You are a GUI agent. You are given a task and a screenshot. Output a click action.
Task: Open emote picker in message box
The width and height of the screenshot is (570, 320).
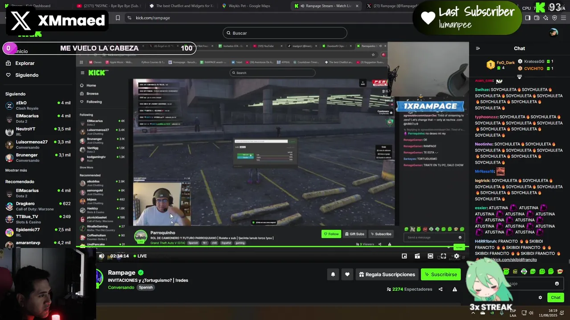(x=557, y=284)
